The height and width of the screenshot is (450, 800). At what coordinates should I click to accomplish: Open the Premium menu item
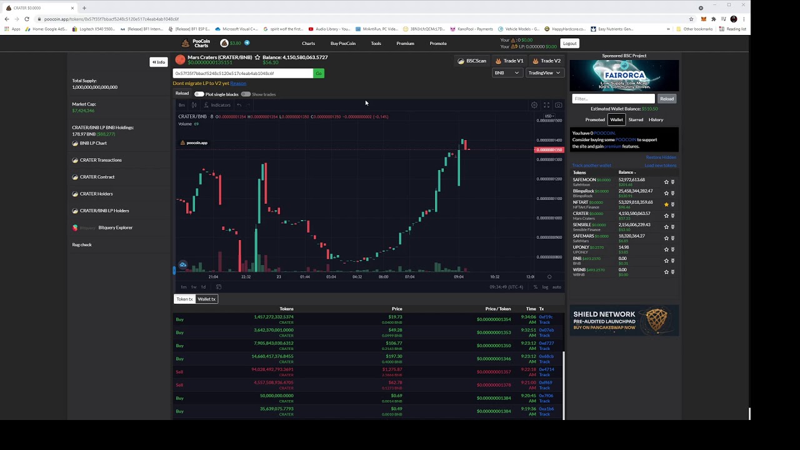coord(405,44)
